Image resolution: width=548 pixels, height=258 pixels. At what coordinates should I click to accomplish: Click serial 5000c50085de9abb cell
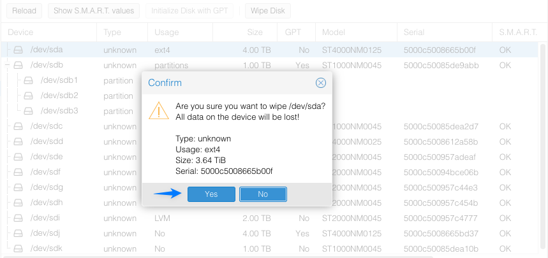(x=441, y=65)
